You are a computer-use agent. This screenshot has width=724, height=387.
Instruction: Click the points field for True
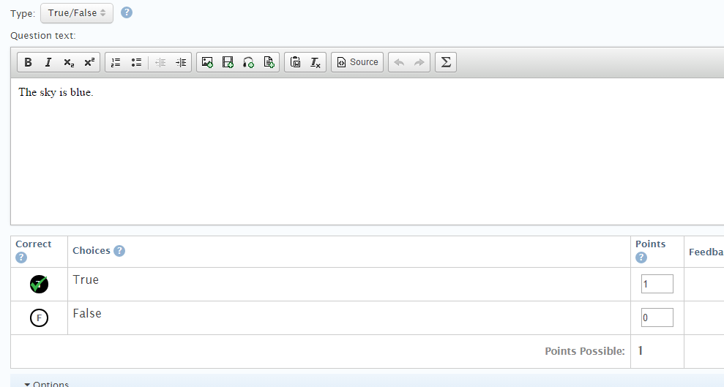coord(657,284)
